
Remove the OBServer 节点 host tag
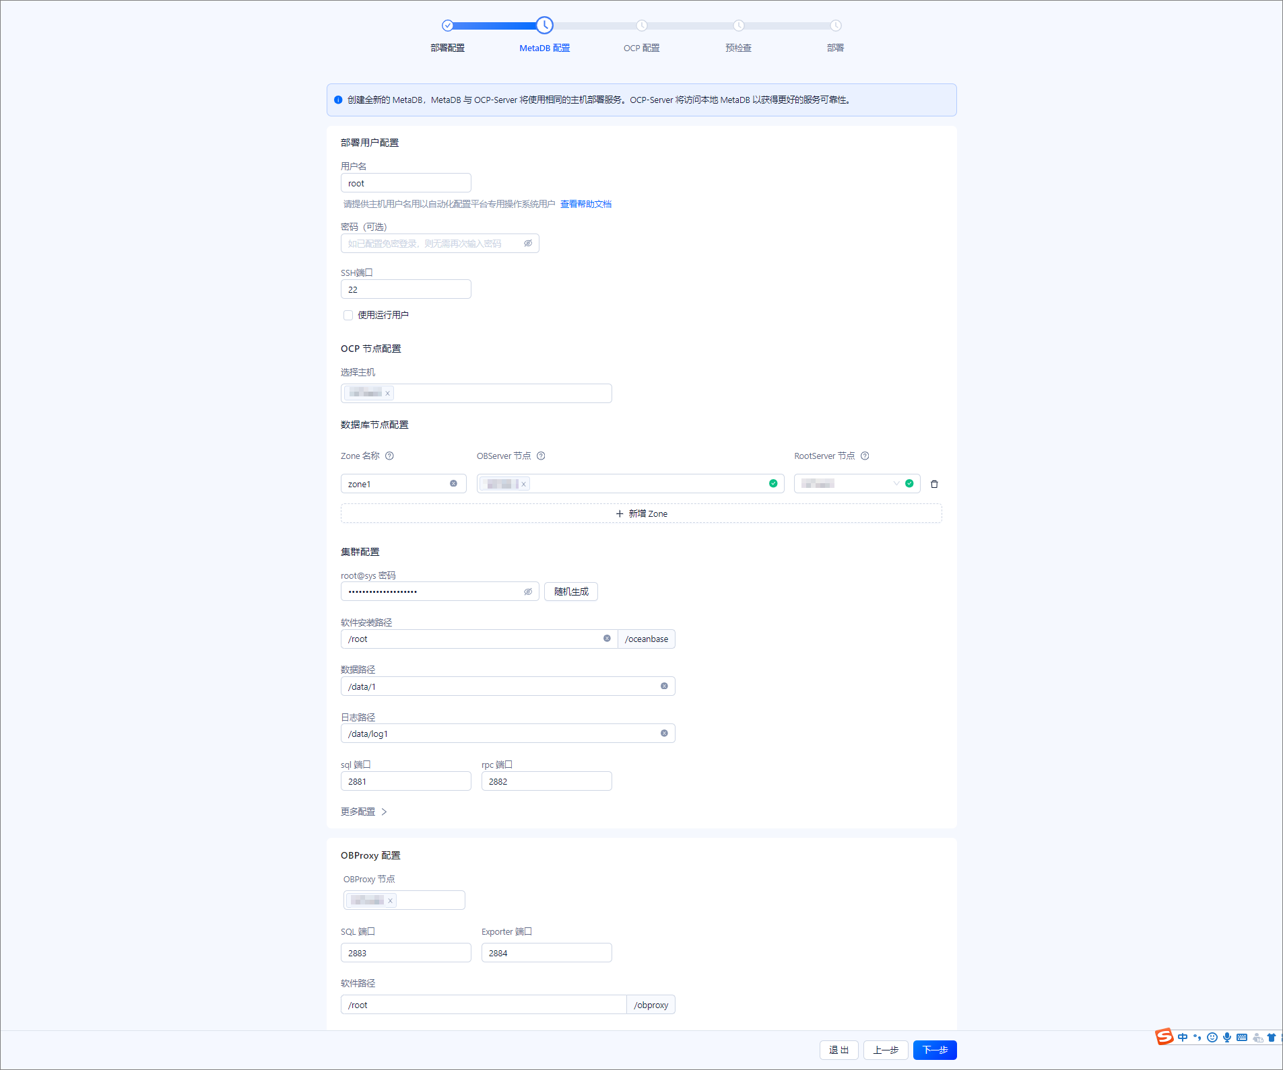click(x=523, y=484)
